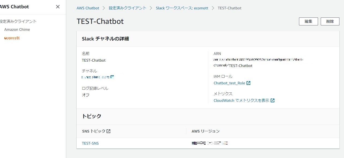The image size is (344, 158).
Task: Click the チャネル label
Action: [x=89, y=71]
